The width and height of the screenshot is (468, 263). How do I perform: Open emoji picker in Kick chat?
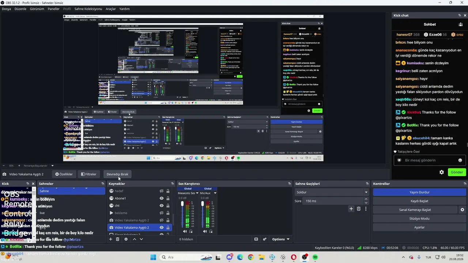coord(460,160)
